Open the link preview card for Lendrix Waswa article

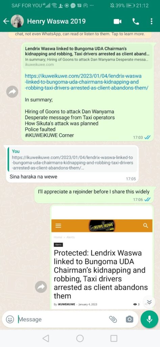88,57
